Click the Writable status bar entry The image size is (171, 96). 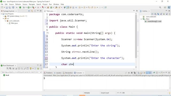click(x=87, y=93)
